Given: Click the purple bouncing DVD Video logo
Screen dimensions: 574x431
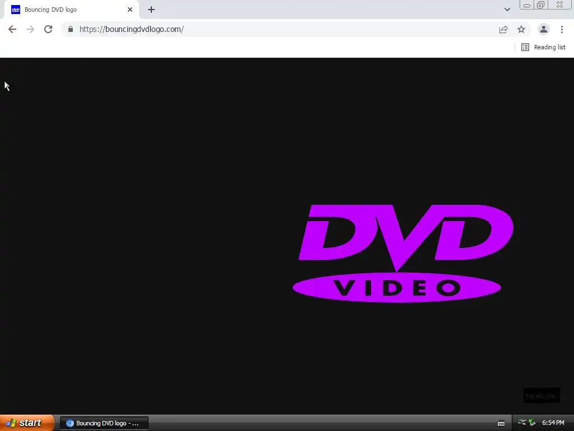Looking at the screenshot, I should [x=402, y=253].
